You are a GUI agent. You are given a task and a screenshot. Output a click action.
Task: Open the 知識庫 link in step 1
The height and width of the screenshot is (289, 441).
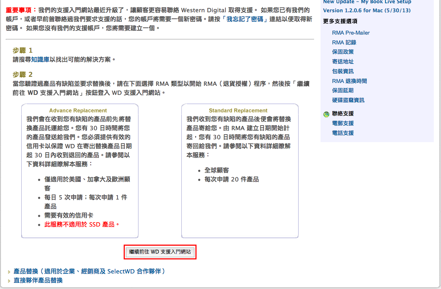point(40,60)
